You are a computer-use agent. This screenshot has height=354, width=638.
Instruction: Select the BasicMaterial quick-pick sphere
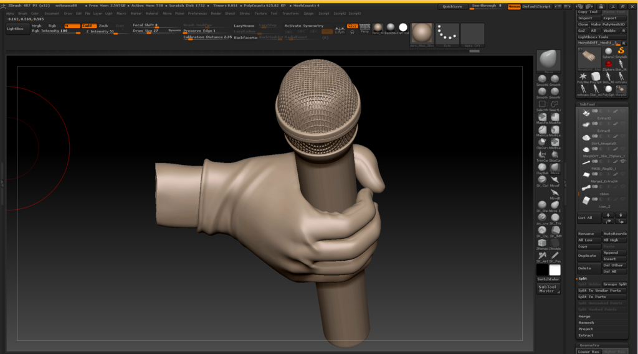[391, 27]
